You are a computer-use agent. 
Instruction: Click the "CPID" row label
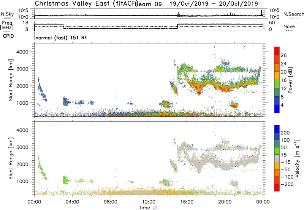[8, 36]
